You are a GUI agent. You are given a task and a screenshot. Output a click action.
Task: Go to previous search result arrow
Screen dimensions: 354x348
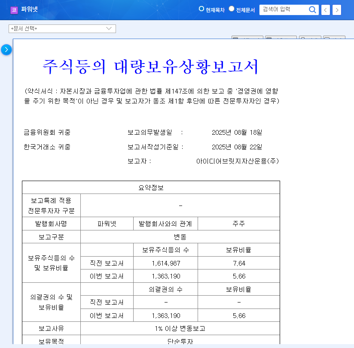[325, 10]
